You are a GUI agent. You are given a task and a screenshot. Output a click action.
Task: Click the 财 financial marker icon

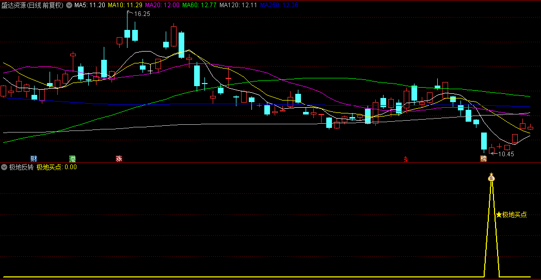coord(34,159)
